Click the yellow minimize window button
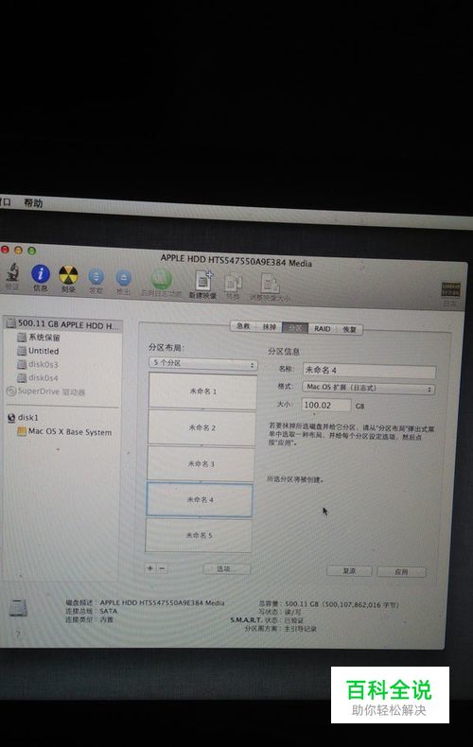Image resolution: width=473 pixels, height=747 pixels. pyautogui.click(x=18, y=250)
